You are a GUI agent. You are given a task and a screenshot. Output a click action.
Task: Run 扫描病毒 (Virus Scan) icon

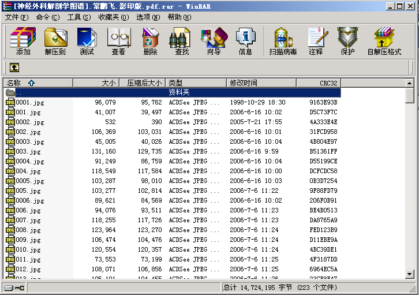tap(283, 41)
